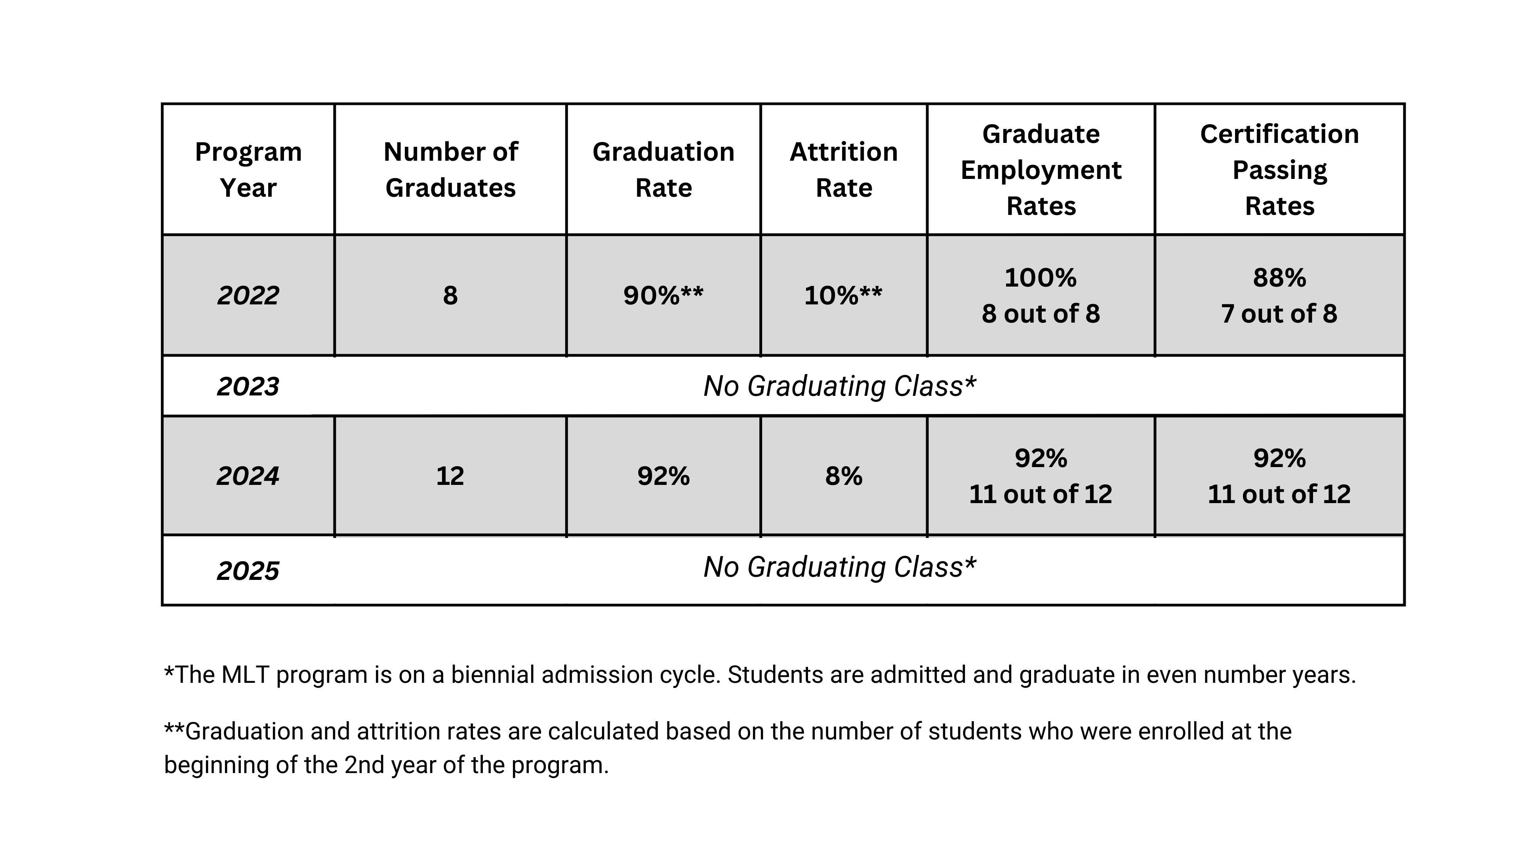Select the 10%** attrition rate cell
1521x855 pixels.
pos(844,296)
